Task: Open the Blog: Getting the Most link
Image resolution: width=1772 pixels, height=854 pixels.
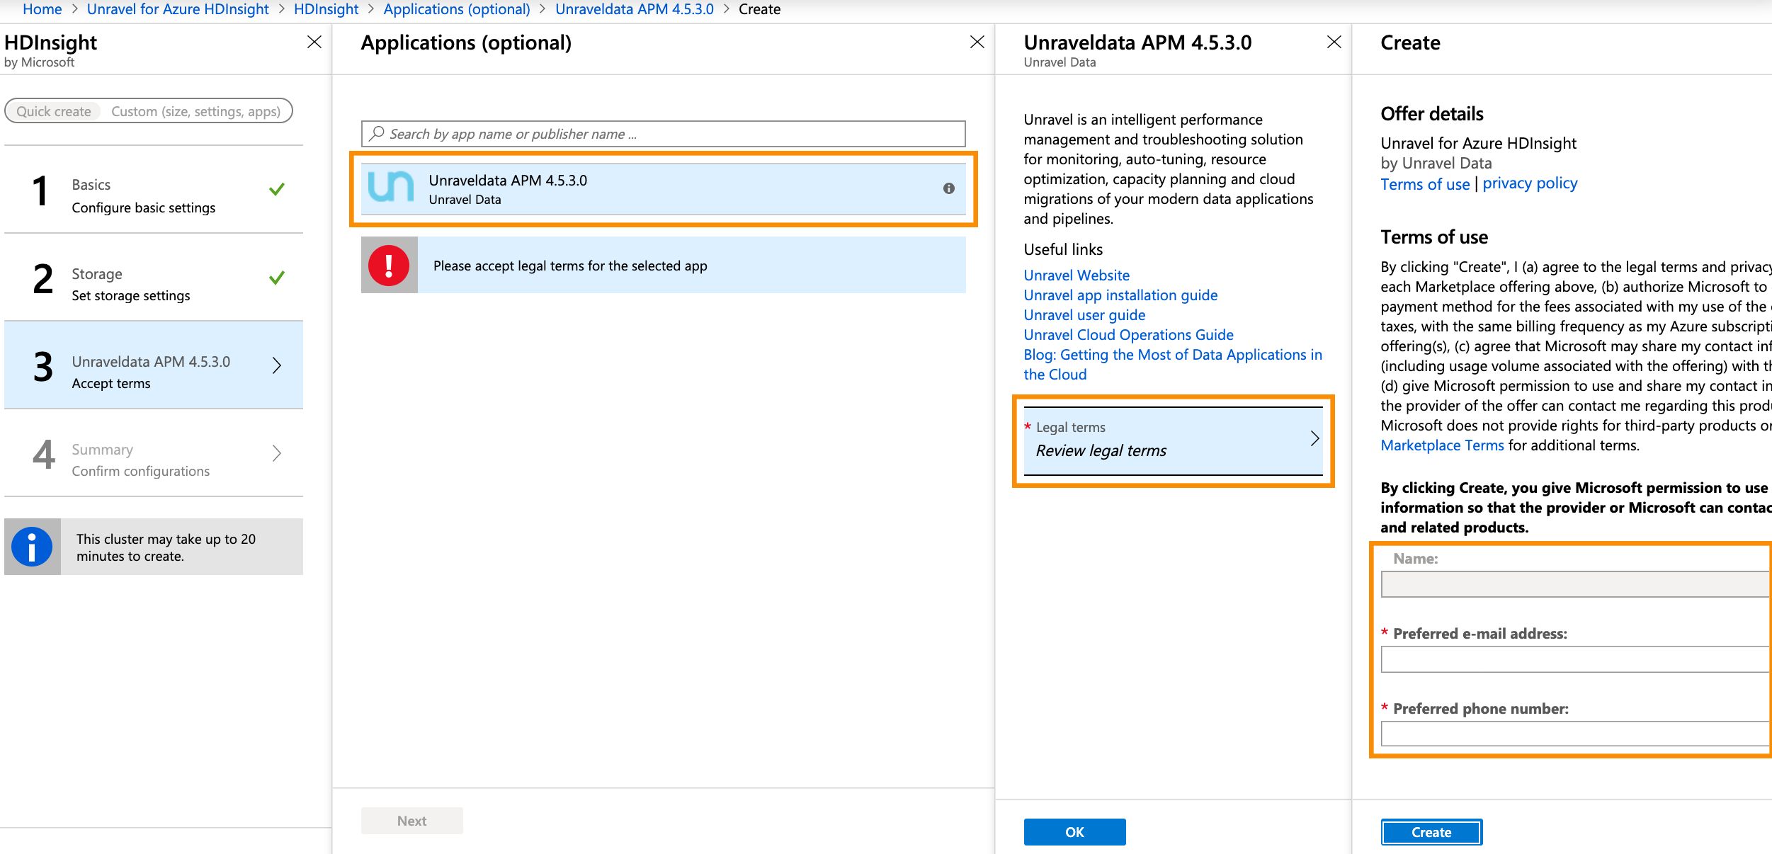Action: [x=1173, y=364]
